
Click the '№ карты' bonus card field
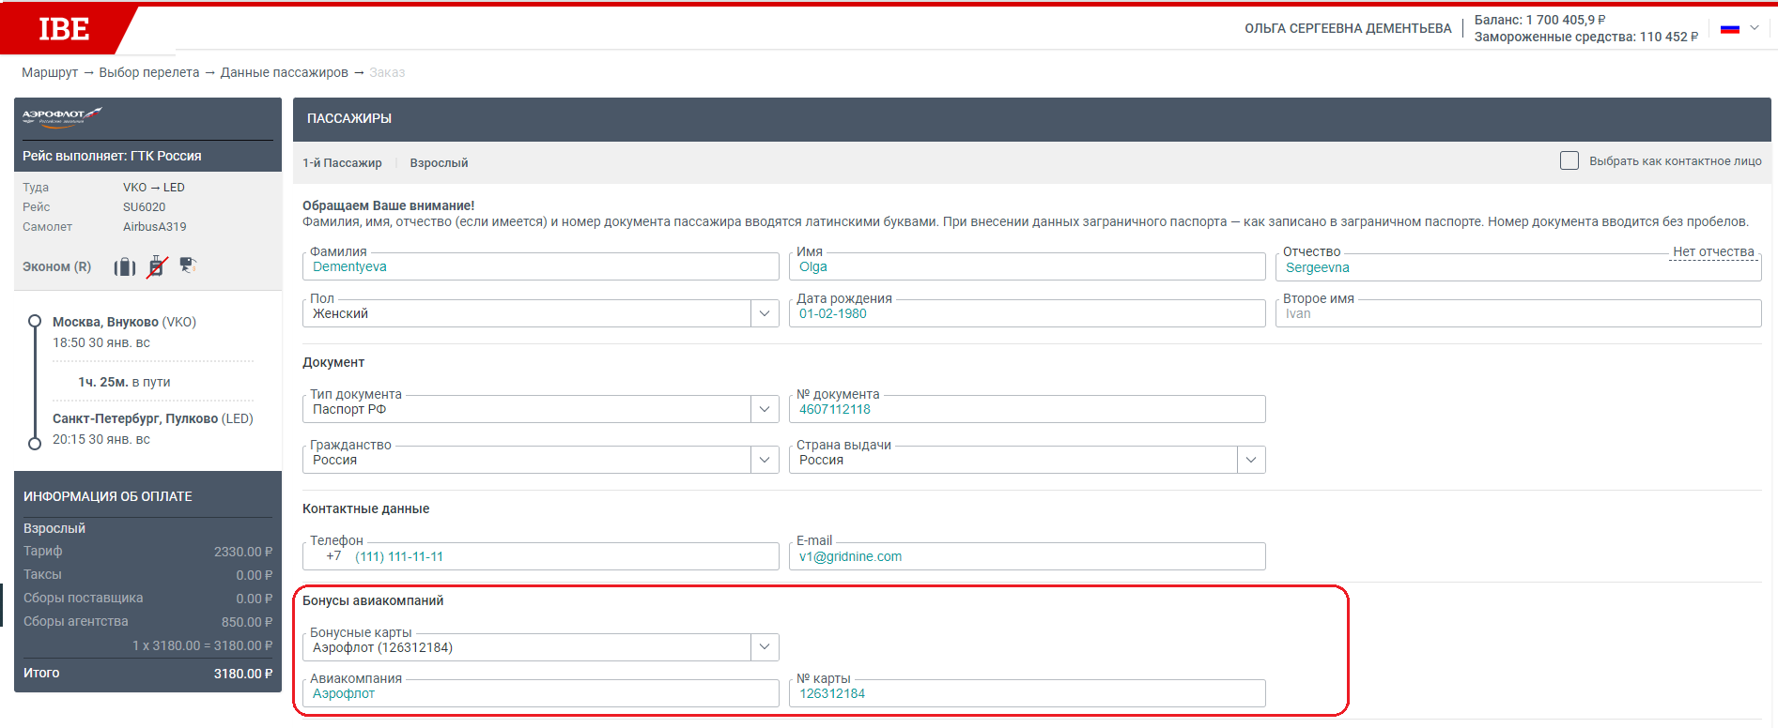[x=1028, y=694]
